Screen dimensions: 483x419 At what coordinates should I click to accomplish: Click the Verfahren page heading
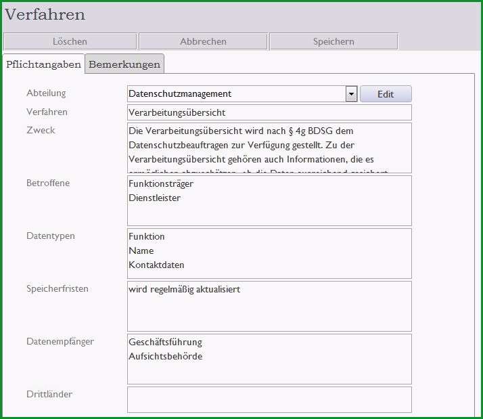[45, 14]
